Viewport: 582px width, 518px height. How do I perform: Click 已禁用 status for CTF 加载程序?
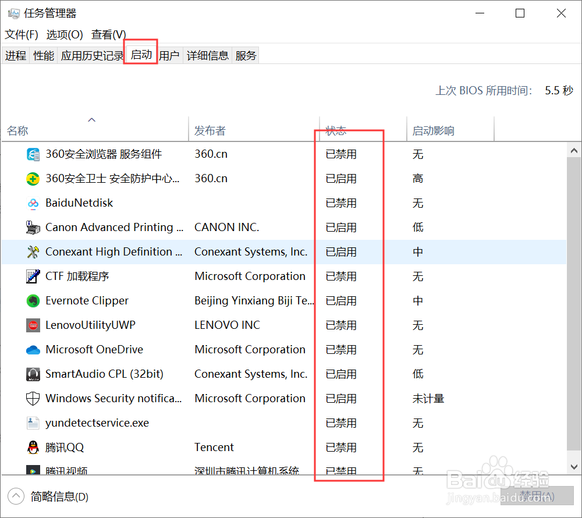[341, 276]
